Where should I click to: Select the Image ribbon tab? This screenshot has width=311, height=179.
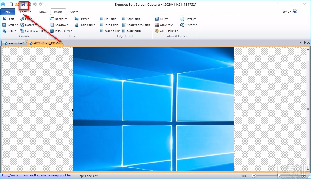(x=58, y=12)
